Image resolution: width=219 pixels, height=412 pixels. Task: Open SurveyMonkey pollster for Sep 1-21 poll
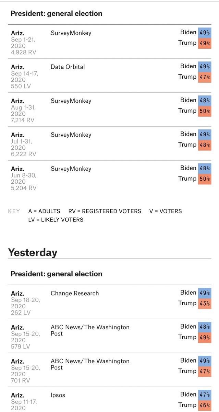point(71,33)
